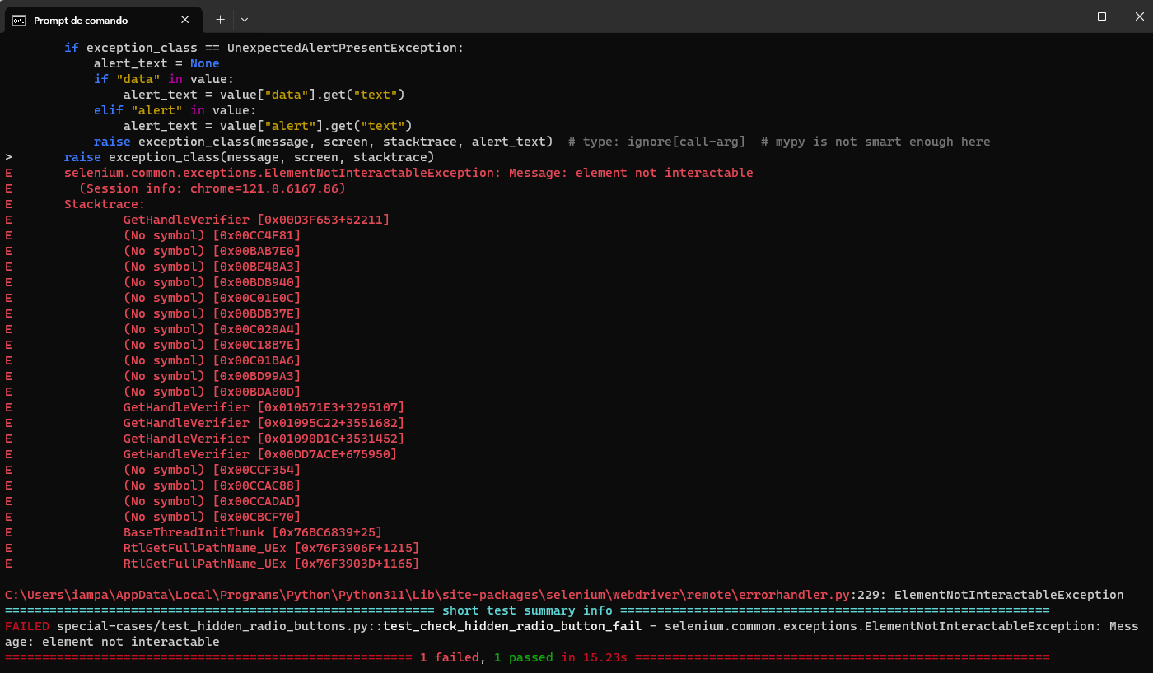
Task: Open a new terminal tab with plus button
Action: pos(220,19)
